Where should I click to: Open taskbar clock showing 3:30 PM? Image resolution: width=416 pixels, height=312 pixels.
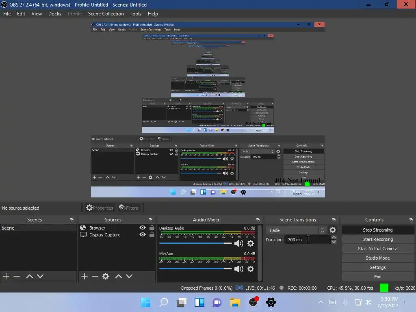388,302
